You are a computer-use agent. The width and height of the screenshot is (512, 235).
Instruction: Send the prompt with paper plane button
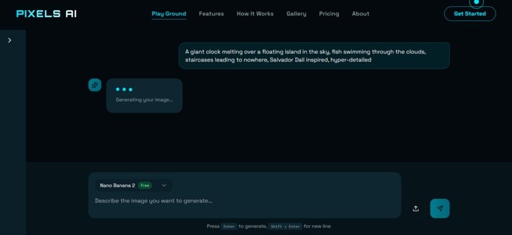(440, 208)
